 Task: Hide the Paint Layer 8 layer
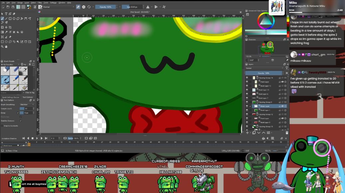coord(247,94)
